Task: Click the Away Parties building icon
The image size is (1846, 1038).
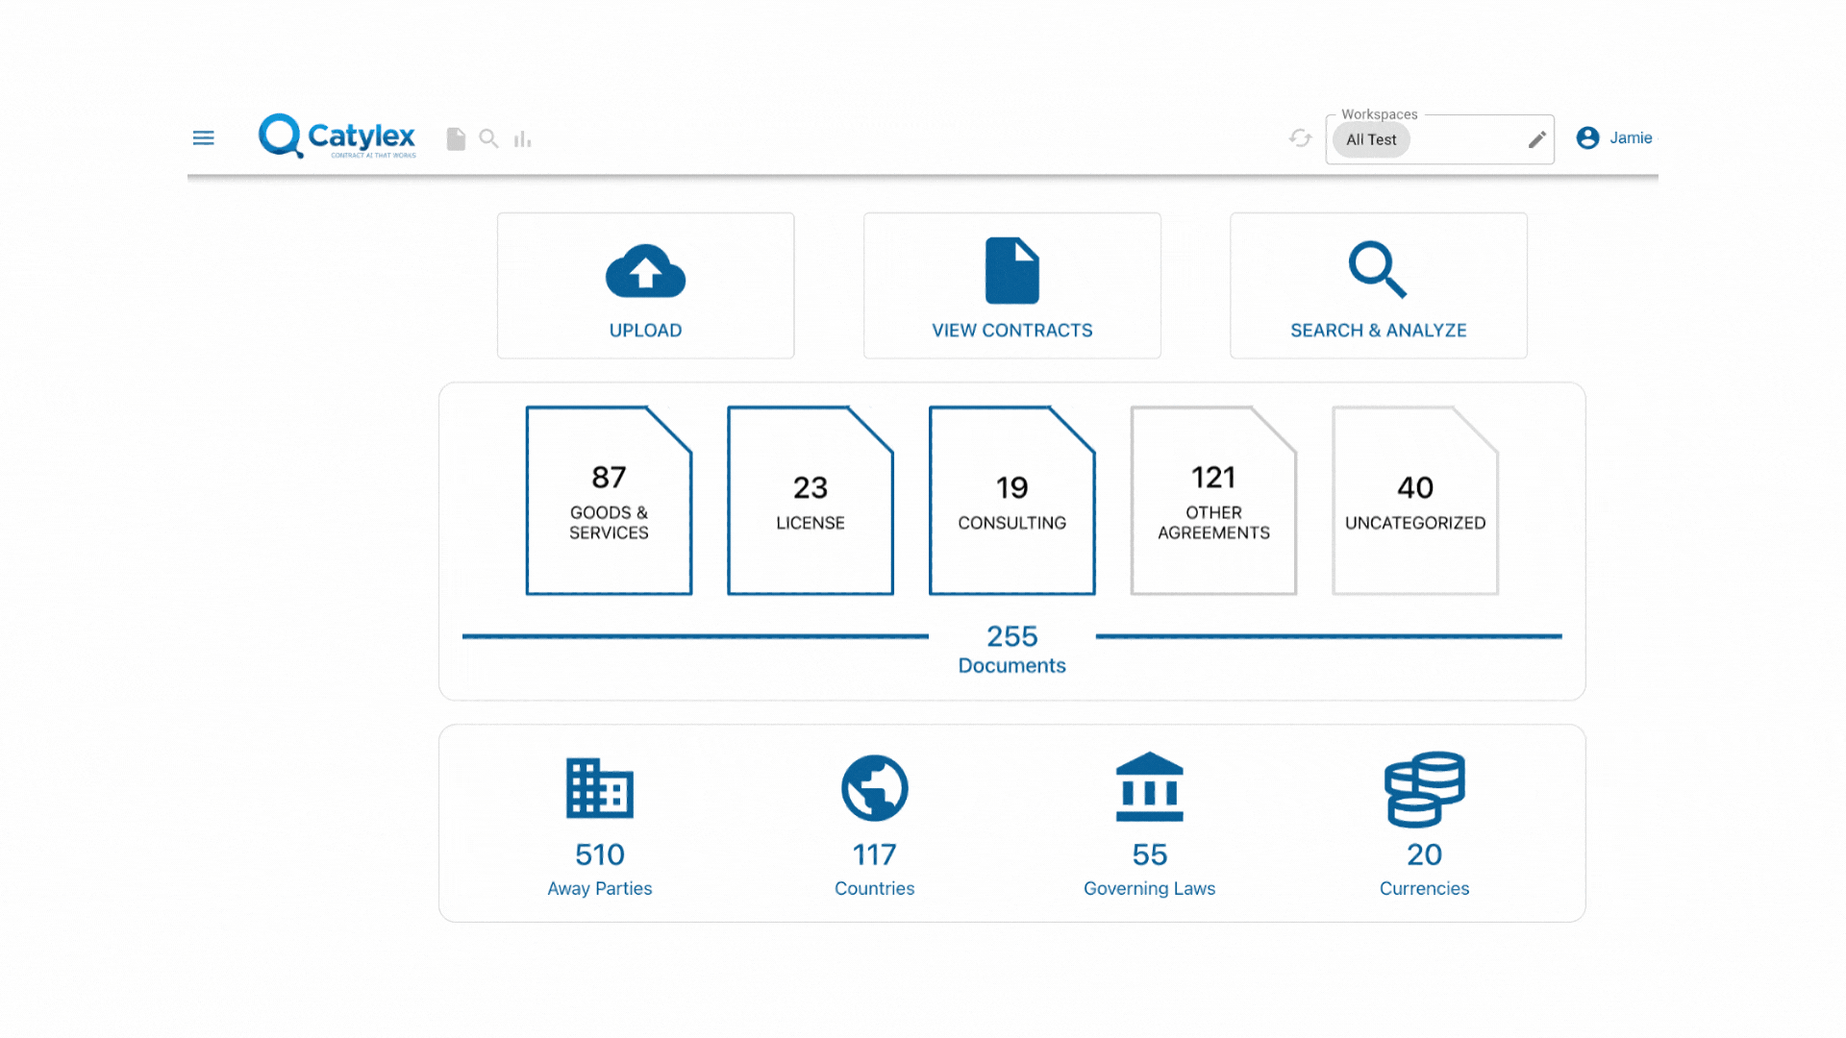Action: click(x=597, y=786)
